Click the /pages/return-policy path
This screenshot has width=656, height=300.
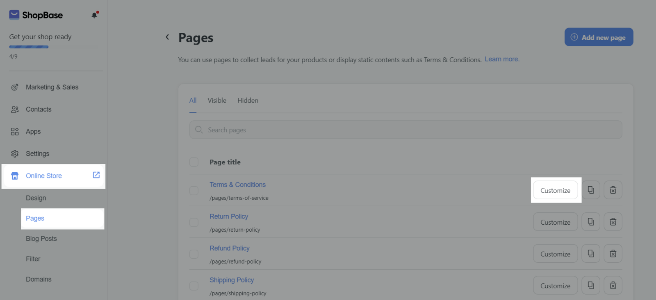click(x=235, y=230)
